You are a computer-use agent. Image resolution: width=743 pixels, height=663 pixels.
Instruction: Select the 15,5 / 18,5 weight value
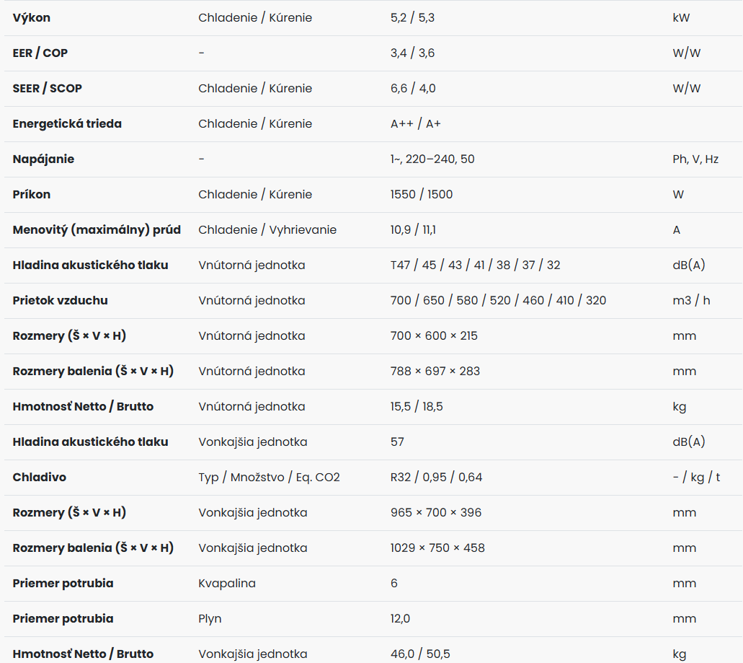tap(417, 407)
